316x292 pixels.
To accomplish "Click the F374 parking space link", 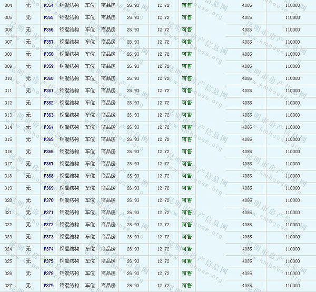I will click(x=48, y=249).
